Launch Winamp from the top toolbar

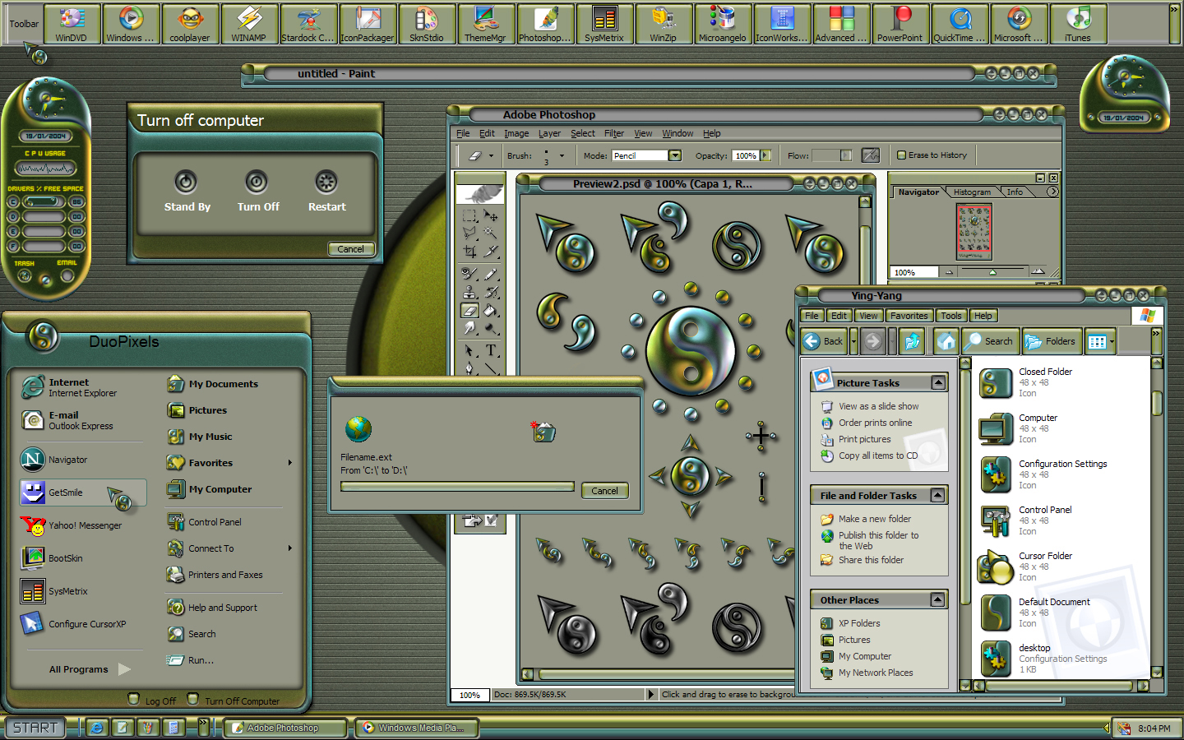(248, 23)
